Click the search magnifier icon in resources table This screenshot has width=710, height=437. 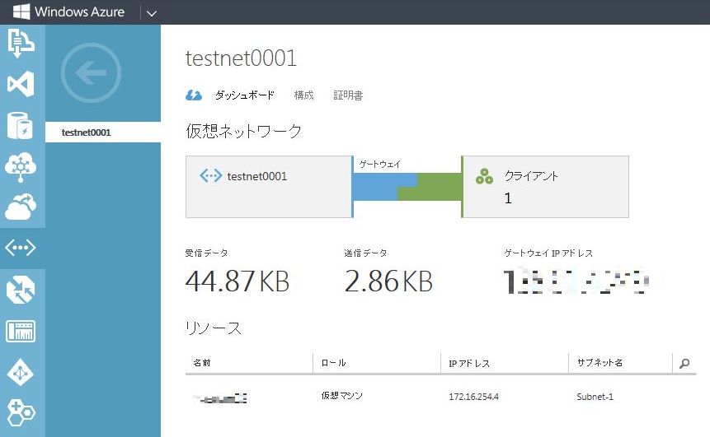[684, 363]
